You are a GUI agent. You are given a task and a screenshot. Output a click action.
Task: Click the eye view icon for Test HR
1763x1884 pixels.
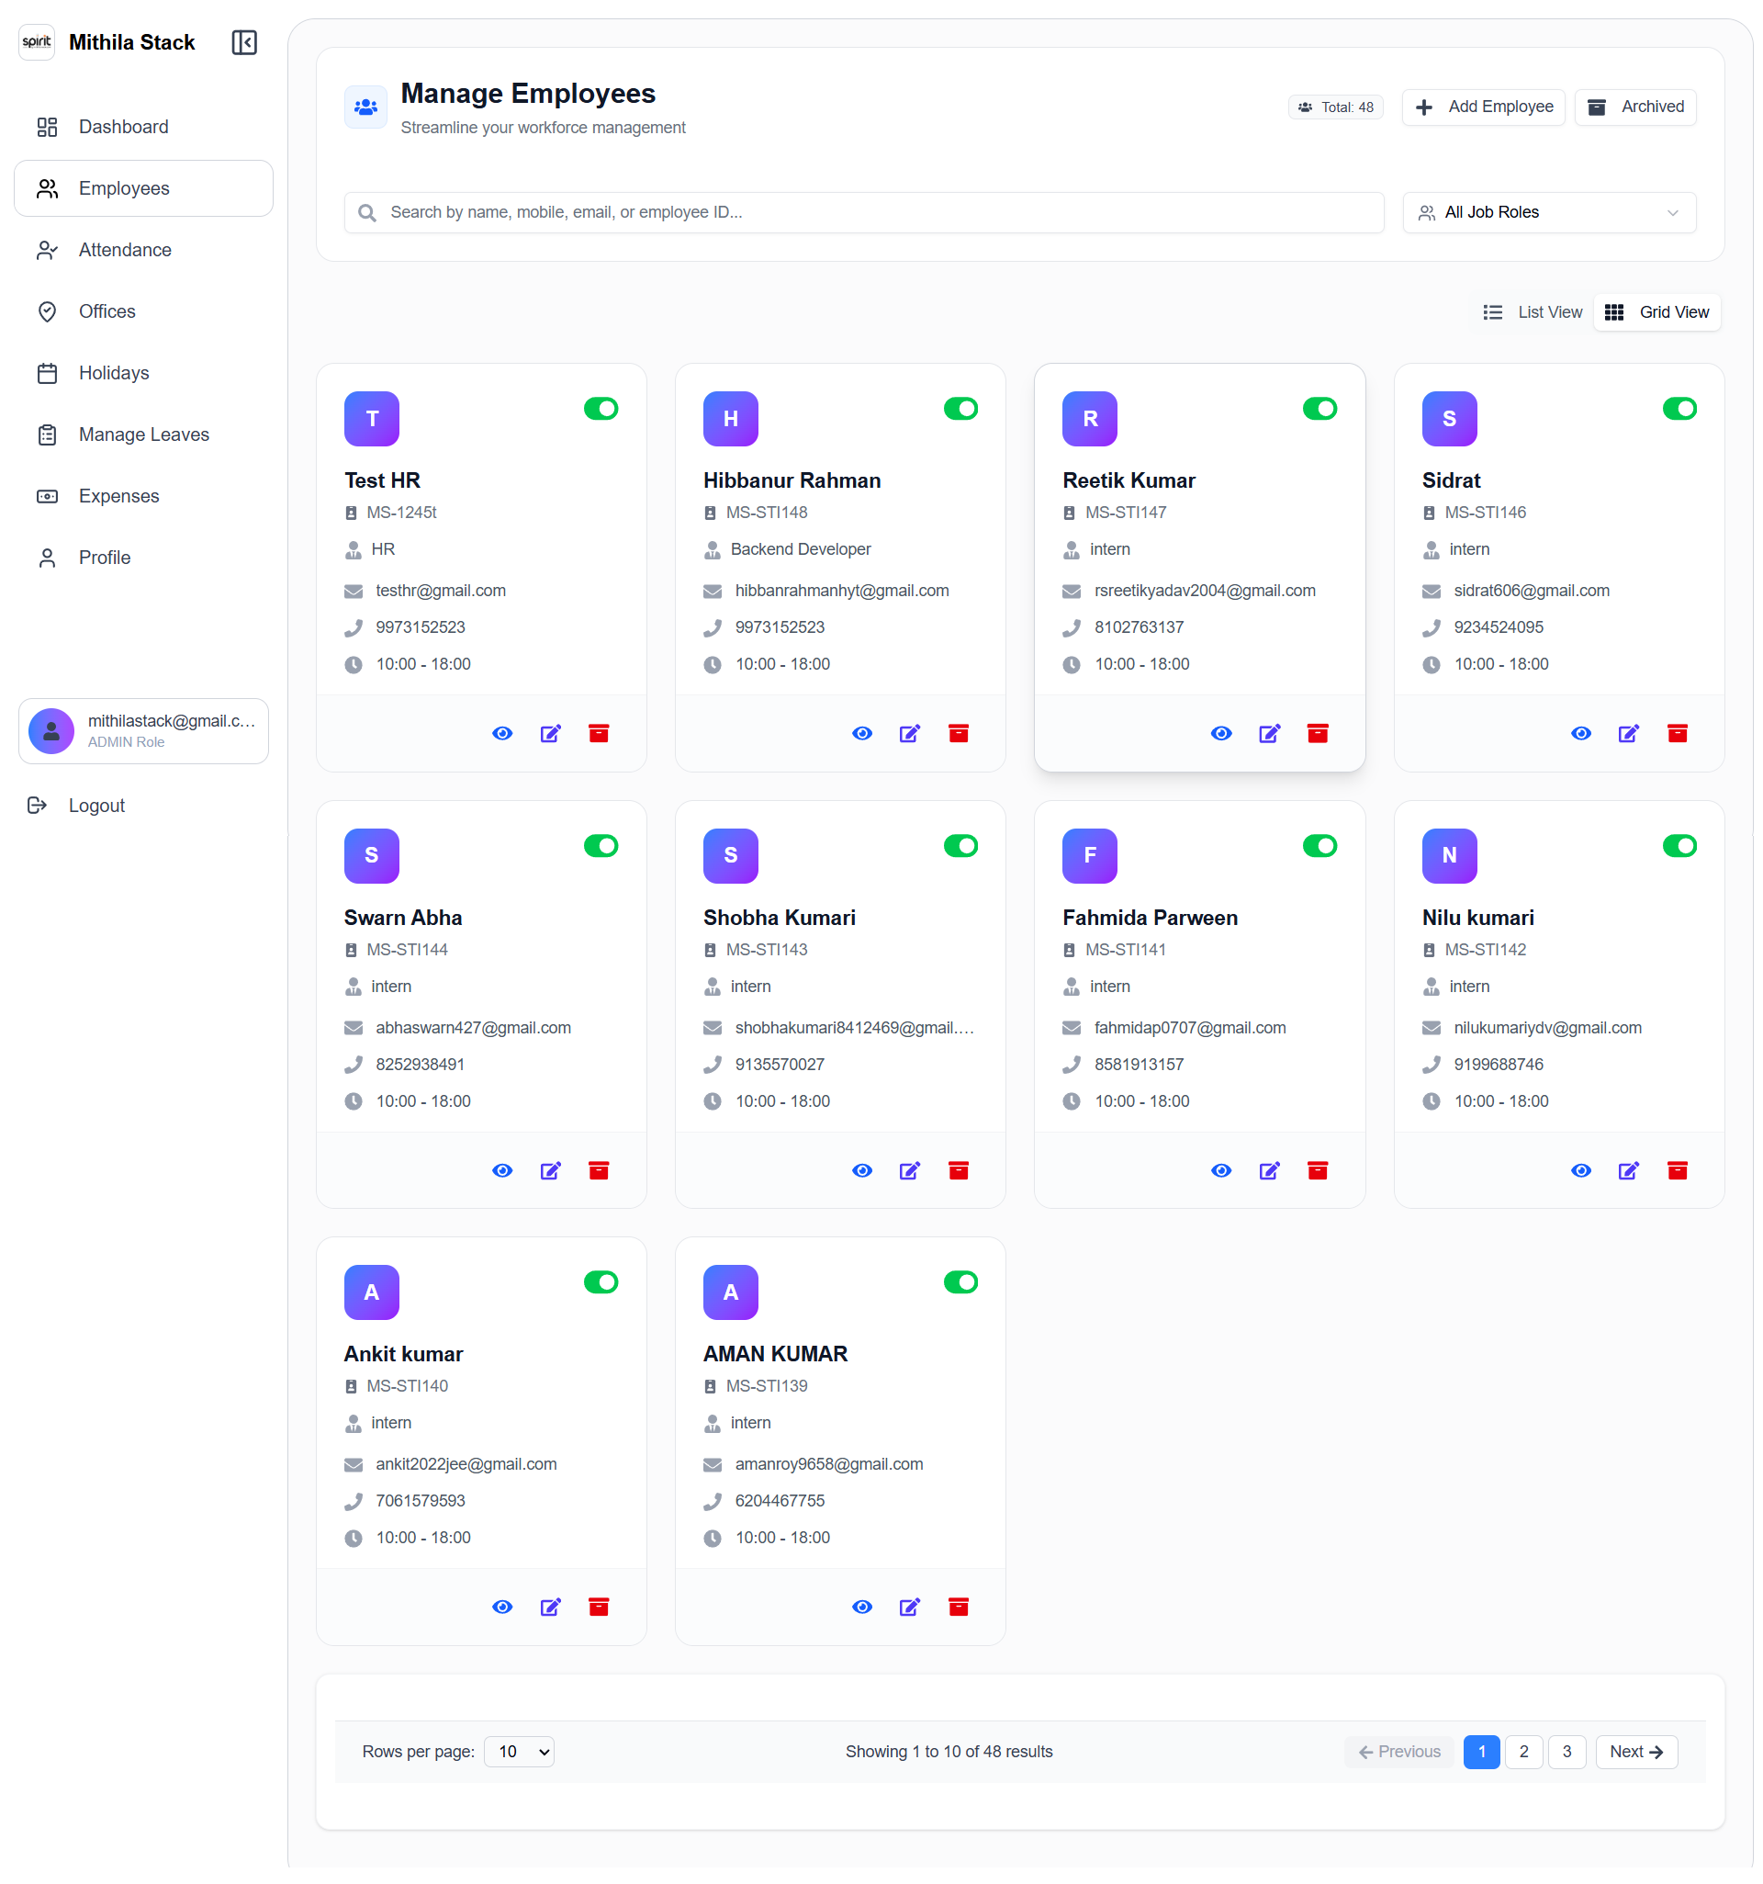point(503,735)
